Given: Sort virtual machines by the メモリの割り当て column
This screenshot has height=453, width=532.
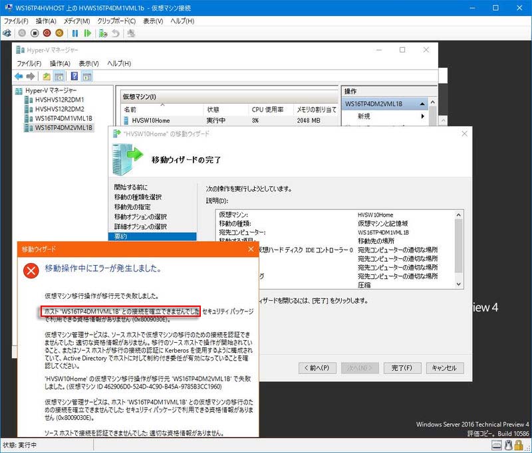Looking at the screenshot, I should 315,110.
